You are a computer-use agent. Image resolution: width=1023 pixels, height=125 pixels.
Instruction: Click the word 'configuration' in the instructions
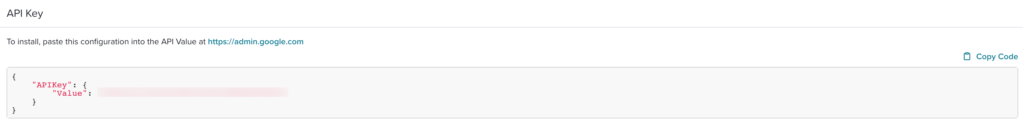[x=104, y=42]
